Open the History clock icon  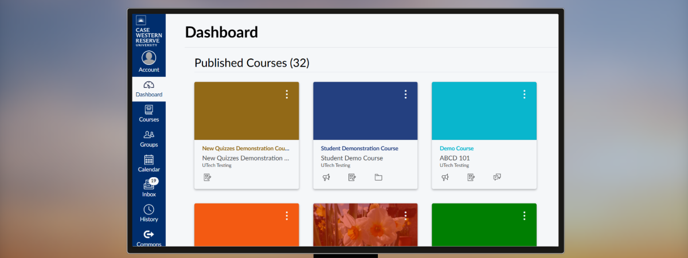(x=149, y=209)
